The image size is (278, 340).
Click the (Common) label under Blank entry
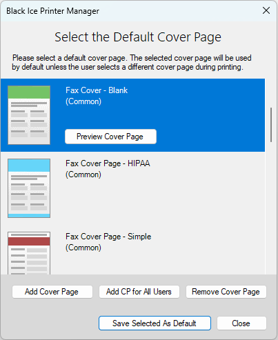click(x=83, y=101)
